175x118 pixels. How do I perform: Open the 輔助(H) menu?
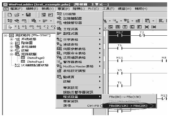141,9
